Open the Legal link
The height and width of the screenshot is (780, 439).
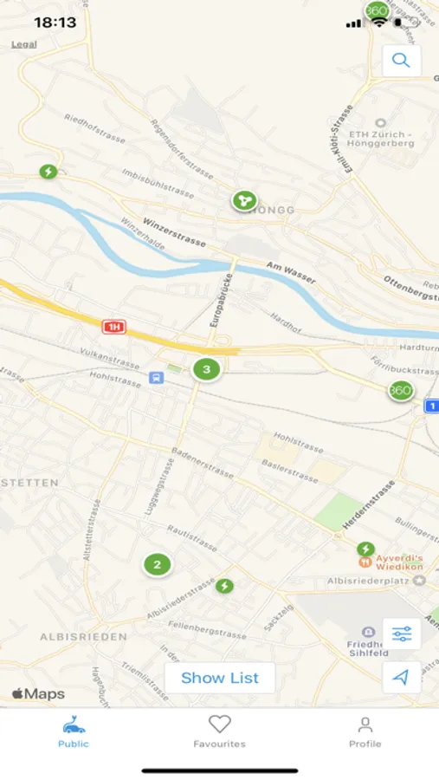24,44
